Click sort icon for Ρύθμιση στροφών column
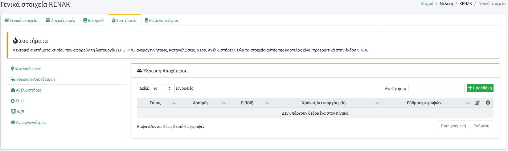 click(x=467, y=103)
